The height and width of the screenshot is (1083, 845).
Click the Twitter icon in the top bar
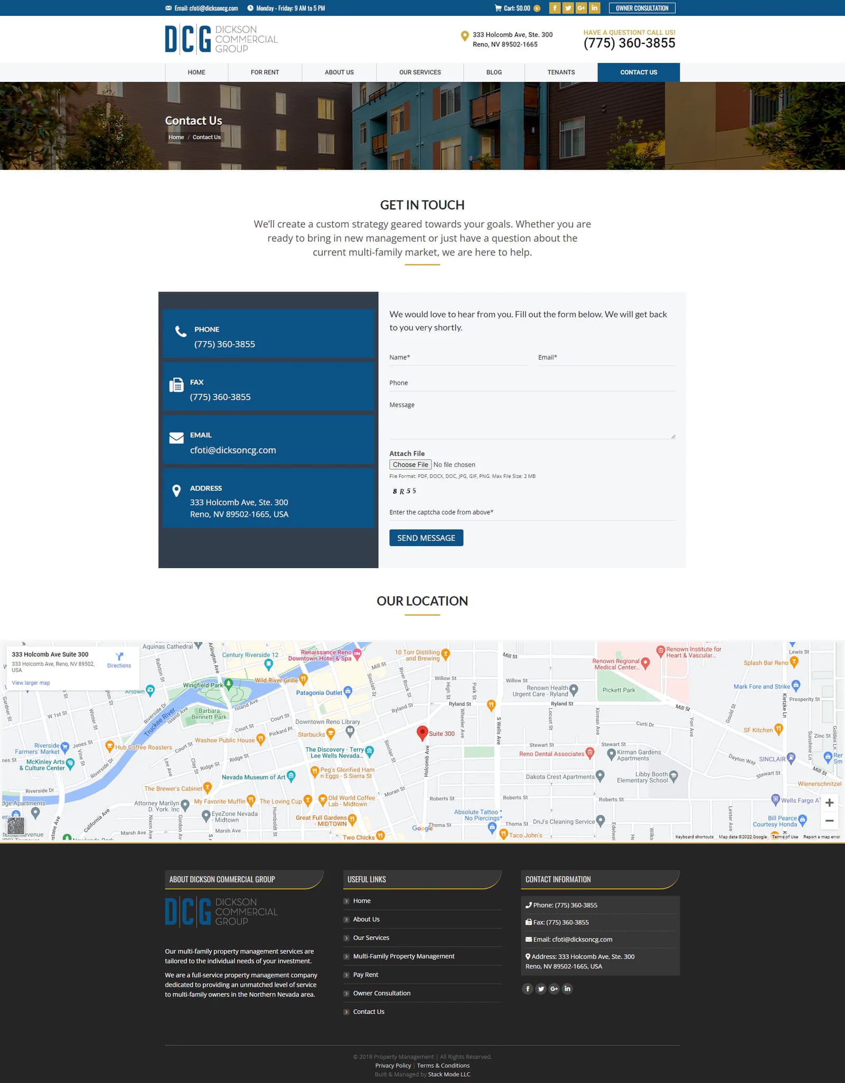pyautogui.click(x=568, y=8)
